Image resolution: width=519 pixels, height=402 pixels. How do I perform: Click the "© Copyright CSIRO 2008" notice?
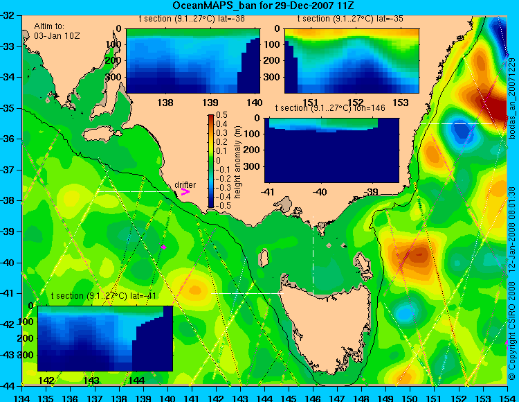coord(512,331)
